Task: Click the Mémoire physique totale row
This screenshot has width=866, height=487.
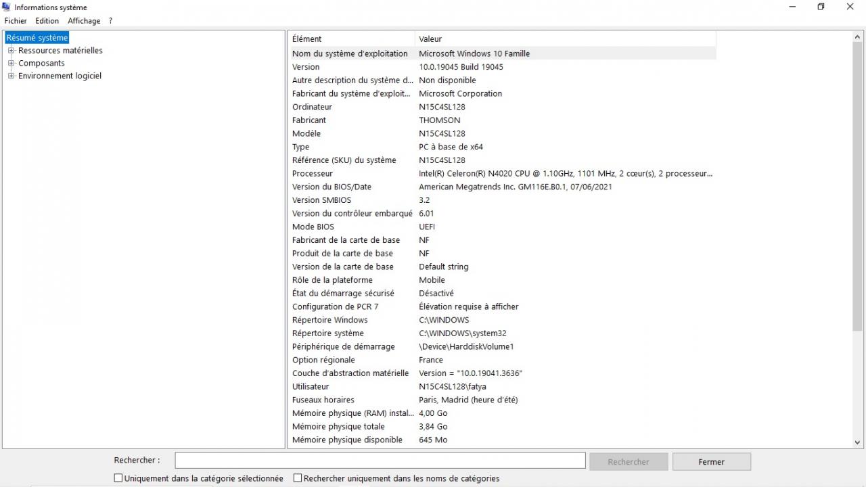Action: click(502, 427)
